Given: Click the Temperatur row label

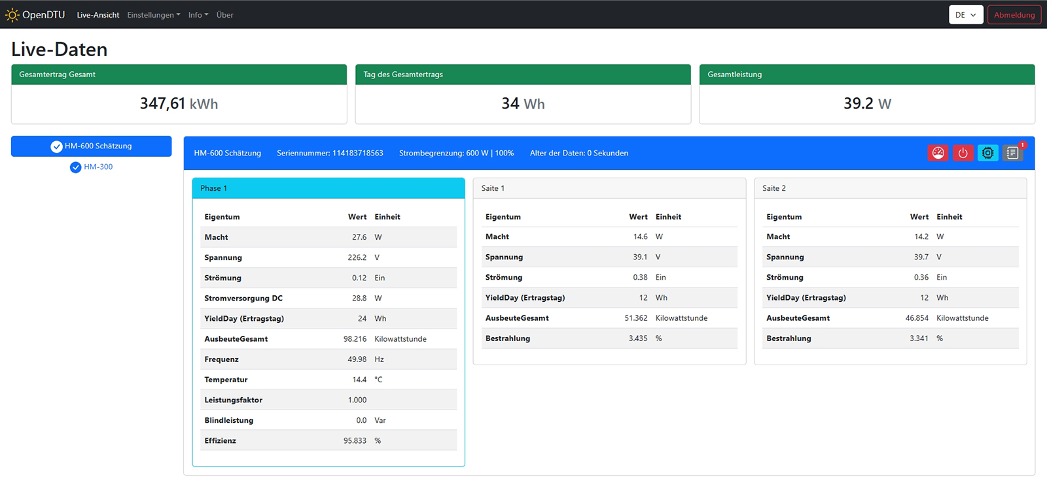Looking at the screenshot, I should point(226,380).
